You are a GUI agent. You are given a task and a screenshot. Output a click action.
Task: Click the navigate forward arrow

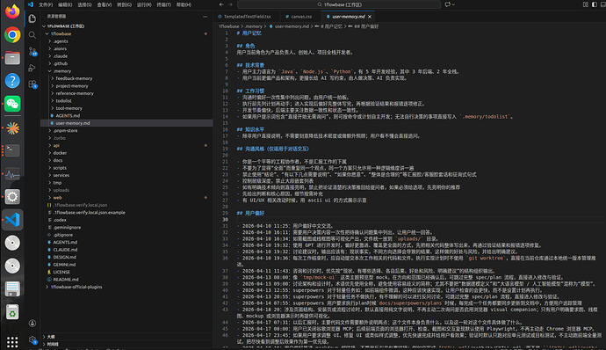point(231,4)
